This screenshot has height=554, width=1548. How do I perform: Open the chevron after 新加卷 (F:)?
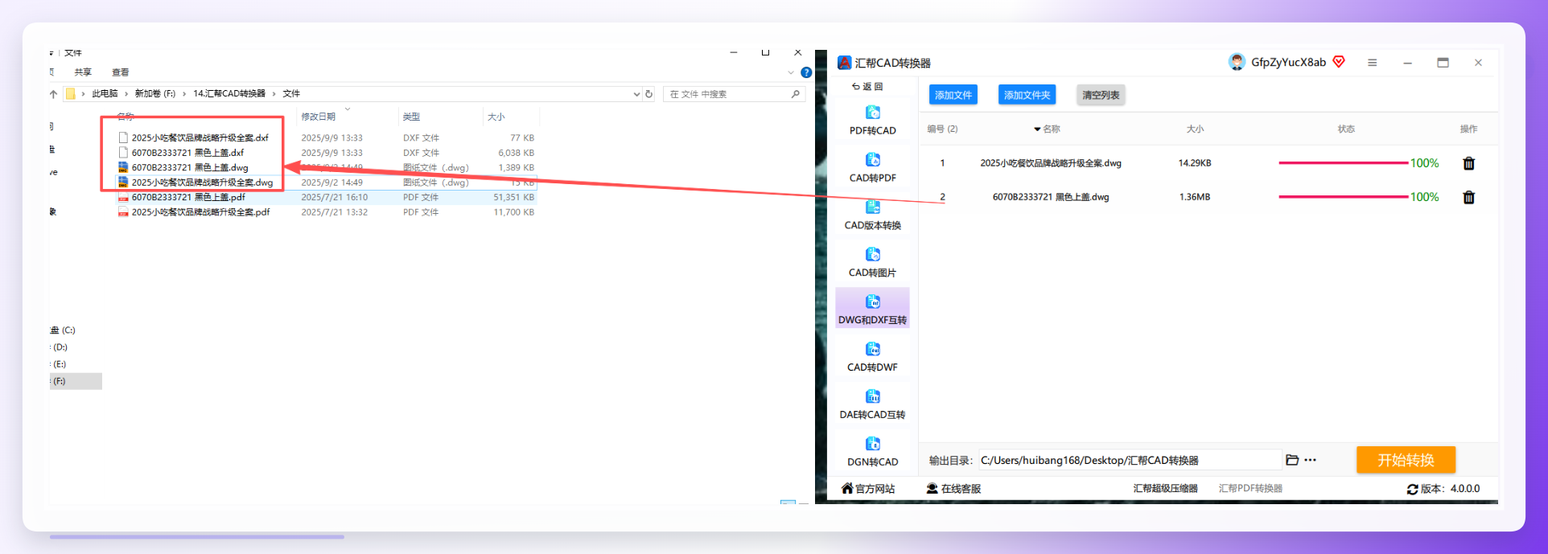coord(184,94)
